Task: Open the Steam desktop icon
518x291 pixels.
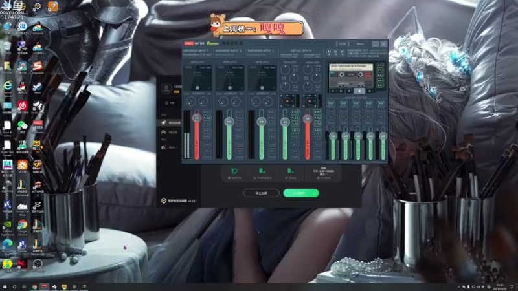Action: click(x=38, y=88)
